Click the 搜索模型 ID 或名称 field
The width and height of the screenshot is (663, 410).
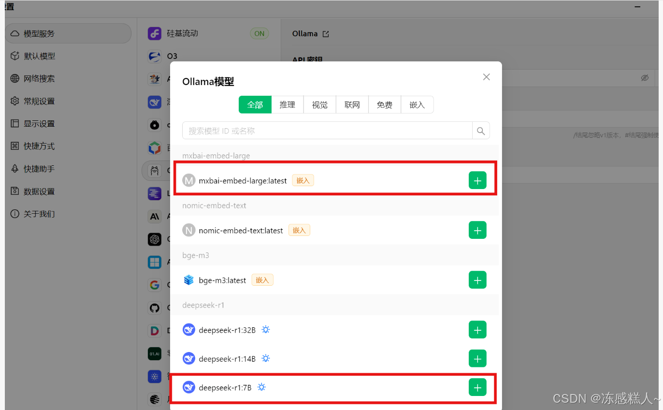pos(327,131)
